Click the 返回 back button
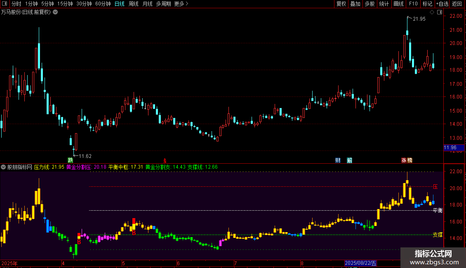Image resolution: width=466 pixels, height=268 pixels. click(457, 4)
